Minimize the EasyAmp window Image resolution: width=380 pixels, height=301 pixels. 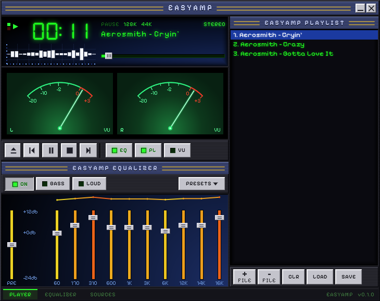(x=360, y=8)
